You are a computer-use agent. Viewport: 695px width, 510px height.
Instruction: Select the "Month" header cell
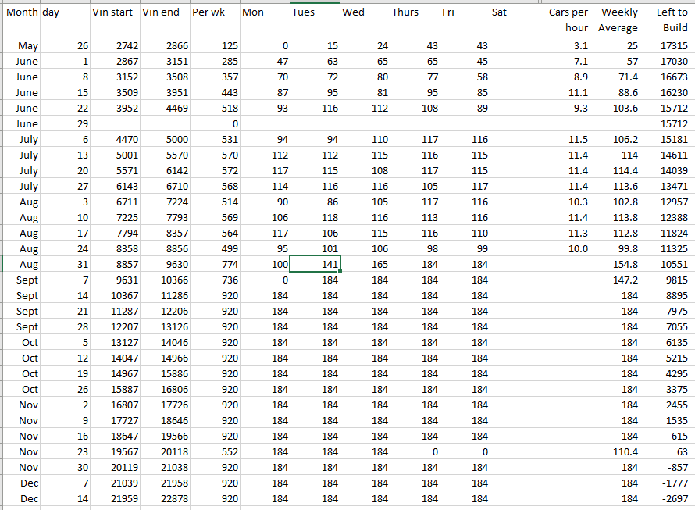(x=20, y=12)
